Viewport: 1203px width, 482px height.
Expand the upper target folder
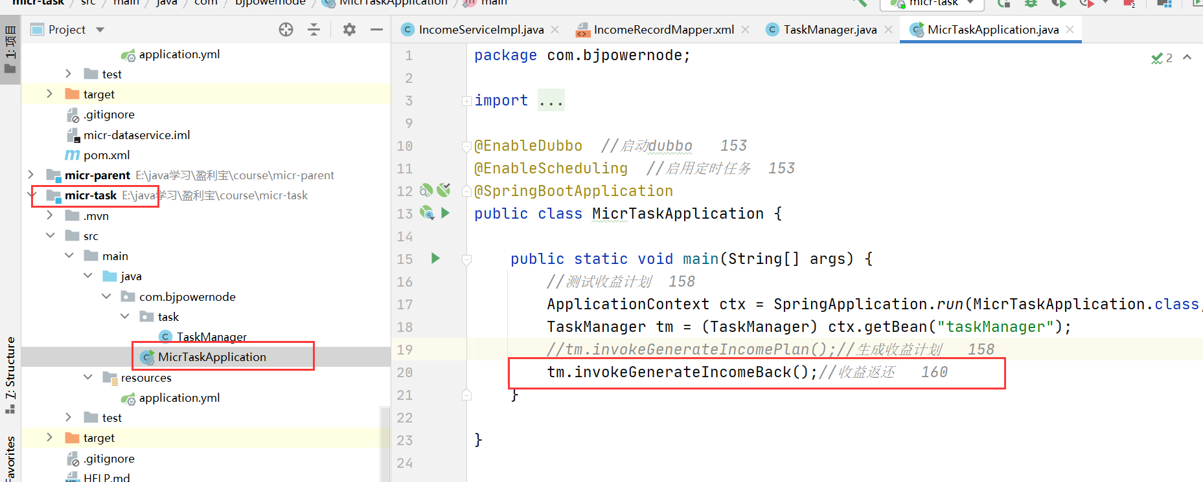click(50, 94)
